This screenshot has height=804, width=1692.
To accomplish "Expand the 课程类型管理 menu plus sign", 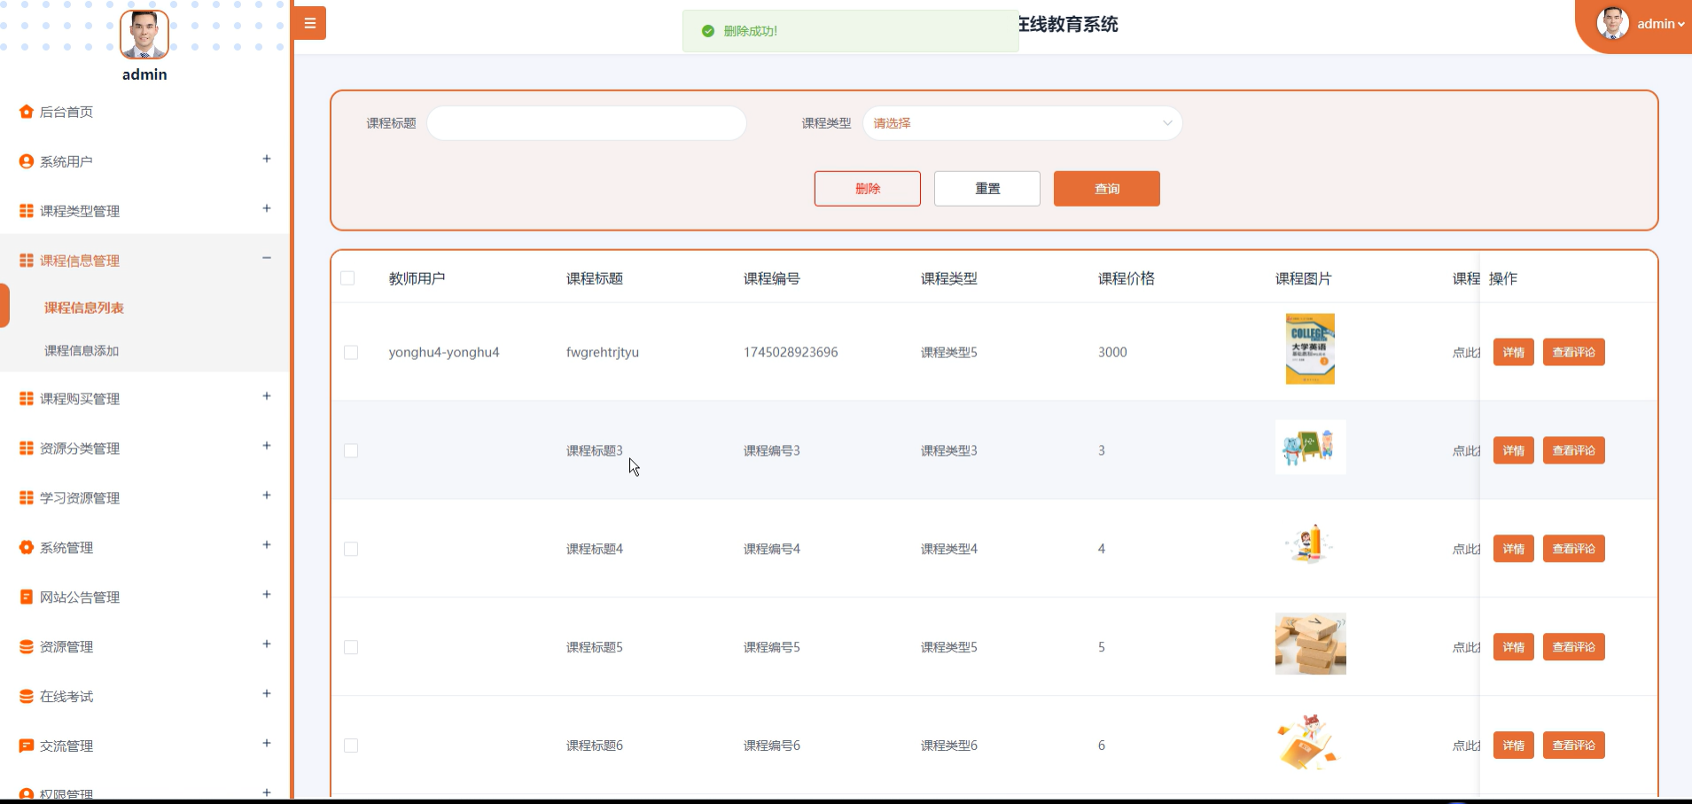I will point(267,208).
